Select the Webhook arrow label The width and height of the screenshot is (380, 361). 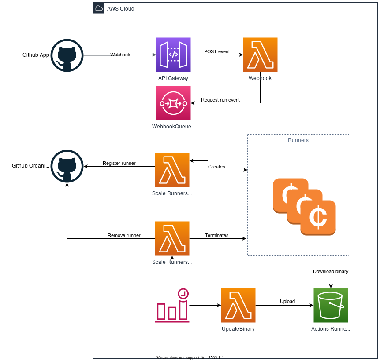pyautogui.click(x=120, y=55)
